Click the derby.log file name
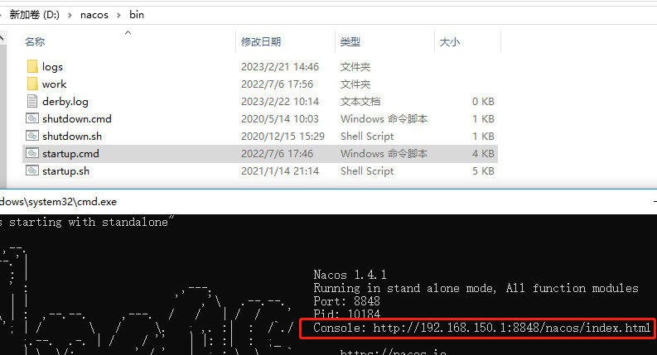This screenshot has height=355, width=657. (65, 102)
